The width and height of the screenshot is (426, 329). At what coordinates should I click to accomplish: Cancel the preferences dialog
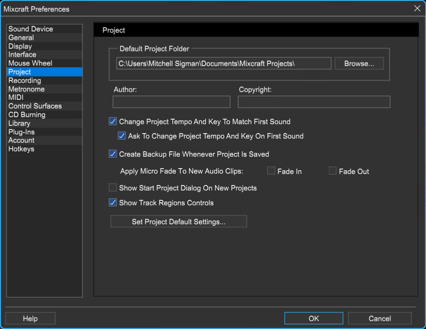[380, 318]
